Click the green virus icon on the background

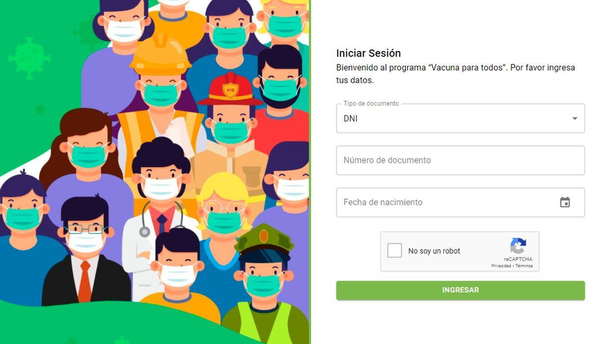pyautogui.click(x=29, y=58)
